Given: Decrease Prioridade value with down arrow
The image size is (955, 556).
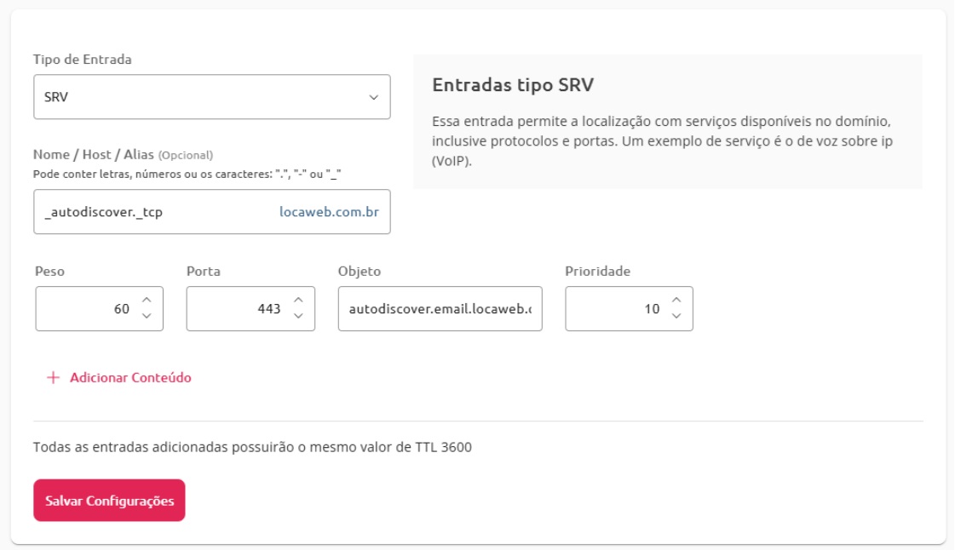Looking at the screenshot, I should click(676, 316).
